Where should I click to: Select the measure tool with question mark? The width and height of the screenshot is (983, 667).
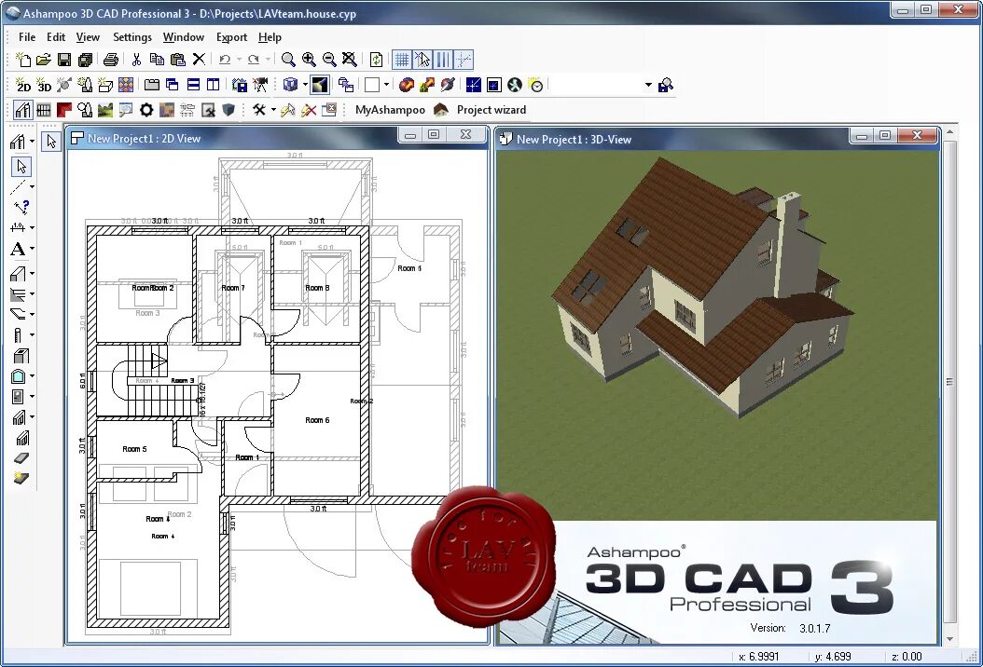click(x=21, y=207)
